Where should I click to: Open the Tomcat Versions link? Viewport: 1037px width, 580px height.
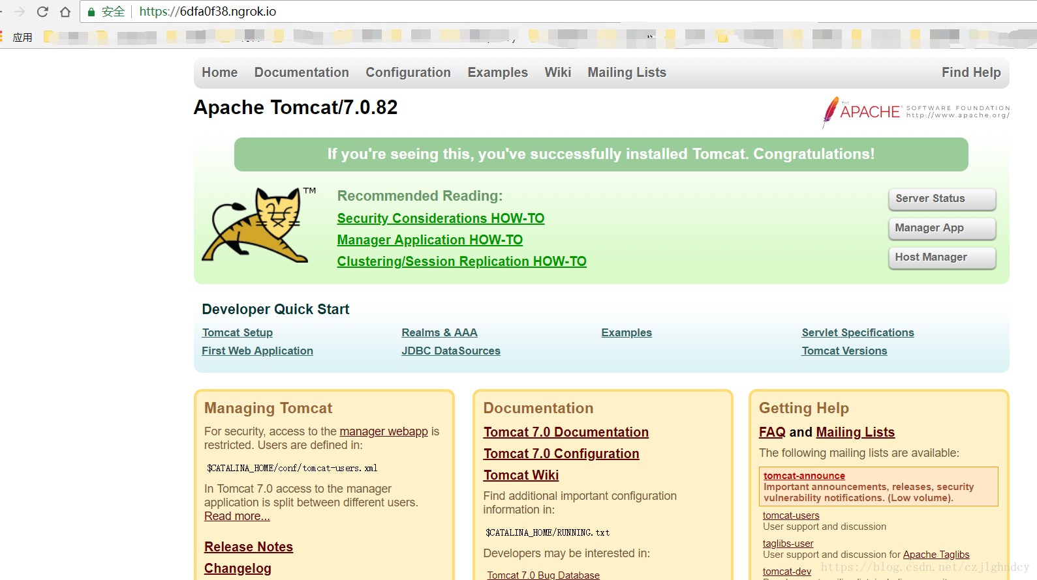click(x=844, y=351)
